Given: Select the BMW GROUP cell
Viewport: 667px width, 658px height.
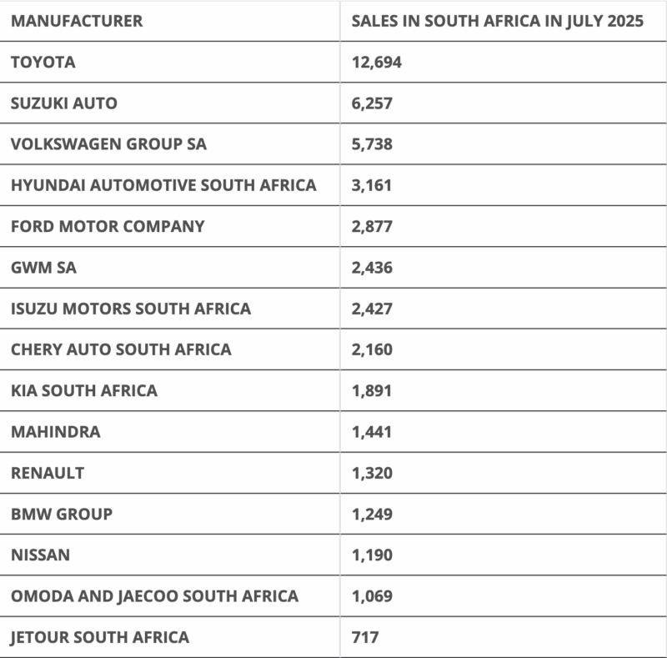Looking at the screenshot, I should click(62, 514).
